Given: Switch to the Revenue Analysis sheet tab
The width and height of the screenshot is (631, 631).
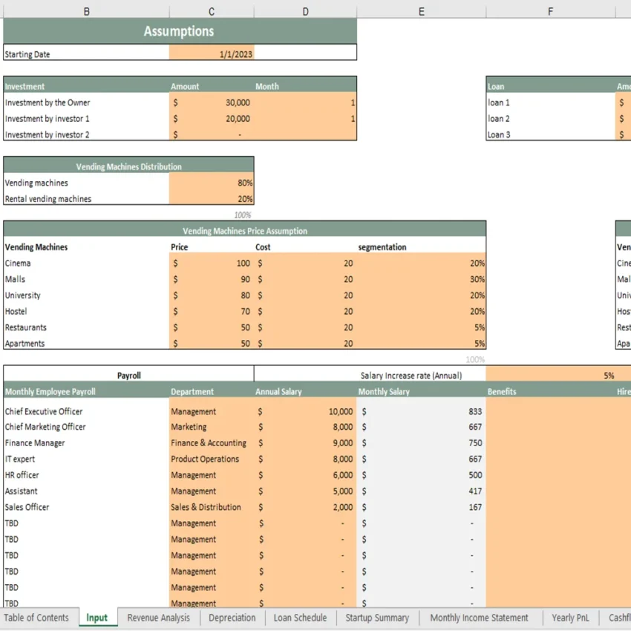Looking at the screenshot, I should tap(158, 617).
